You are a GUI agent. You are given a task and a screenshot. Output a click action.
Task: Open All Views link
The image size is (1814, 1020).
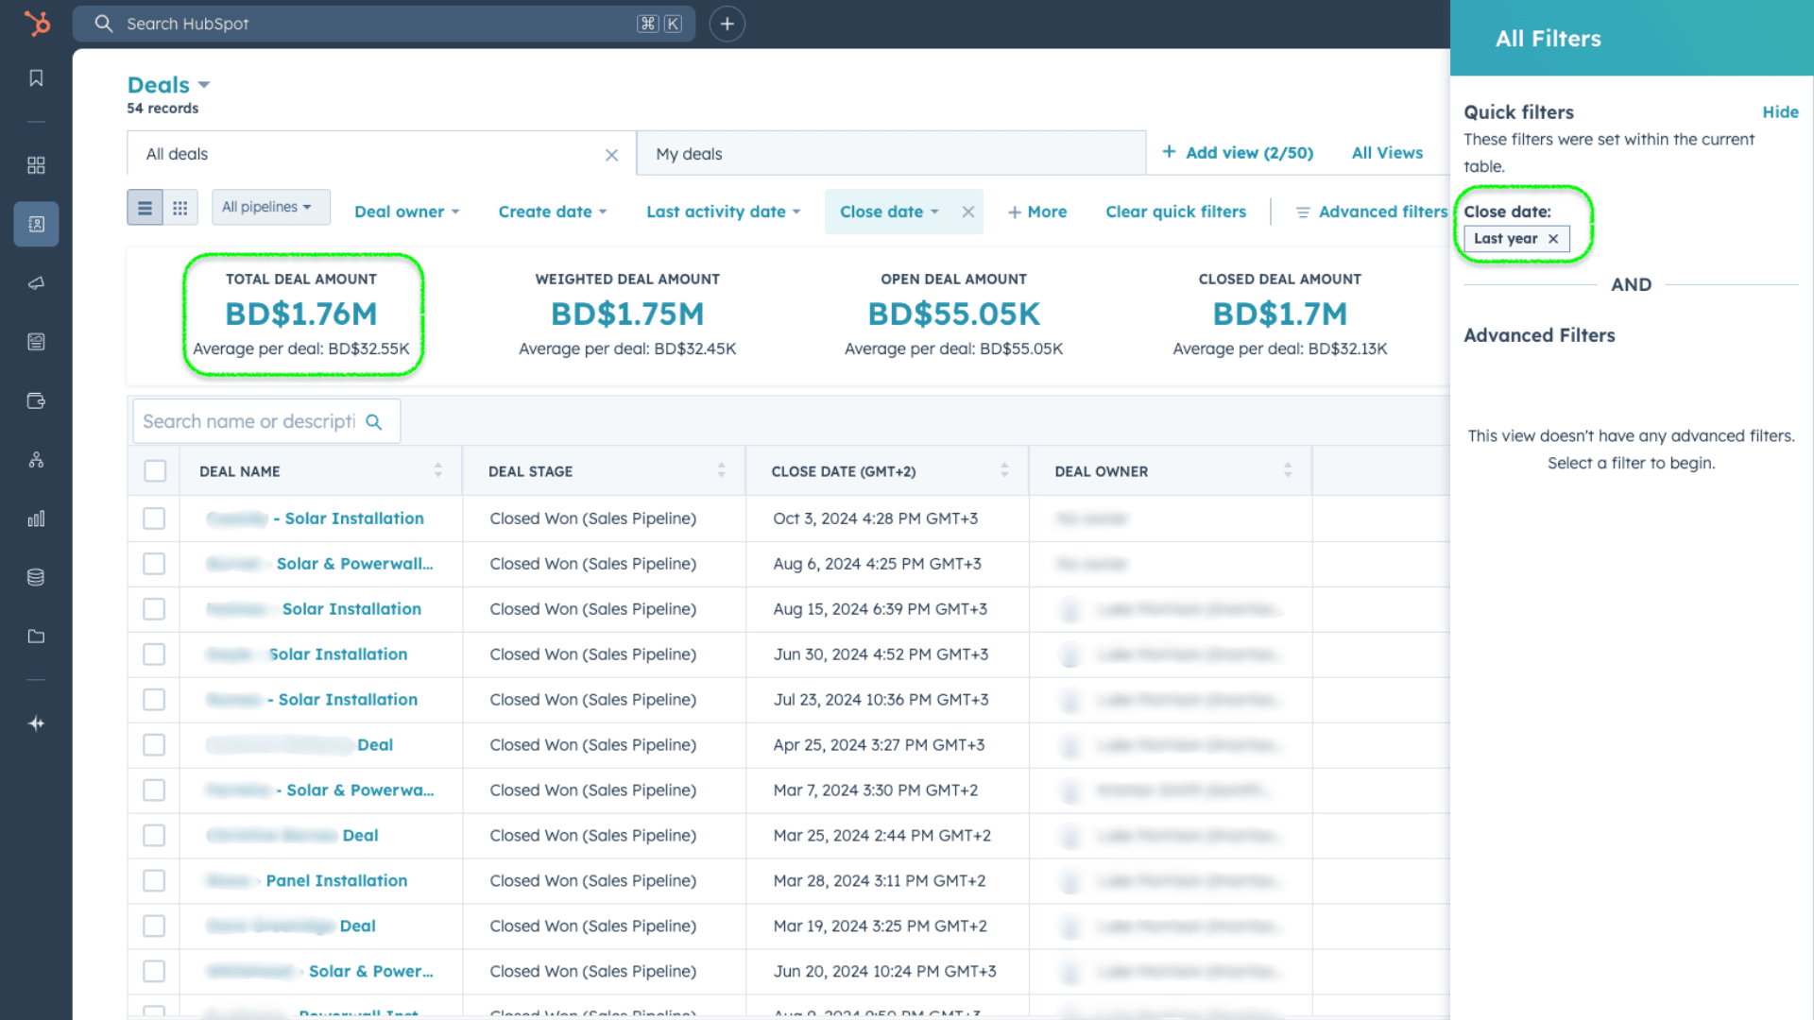pos(1386,153)
